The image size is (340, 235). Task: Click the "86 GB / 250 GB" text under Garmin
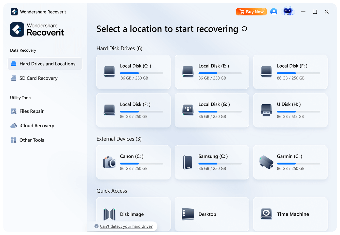pyautogui.click(x=291, y=168)
